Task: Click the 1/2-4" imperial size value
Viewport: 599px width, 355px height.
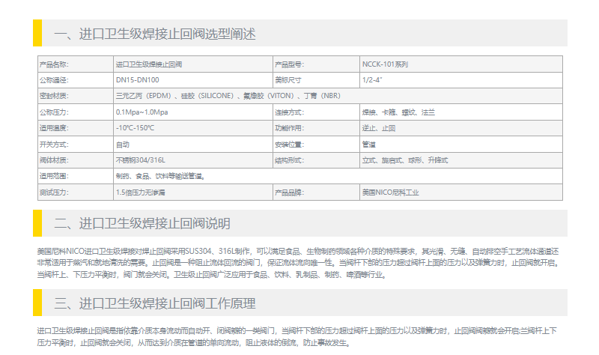Action: pos(372,79)
